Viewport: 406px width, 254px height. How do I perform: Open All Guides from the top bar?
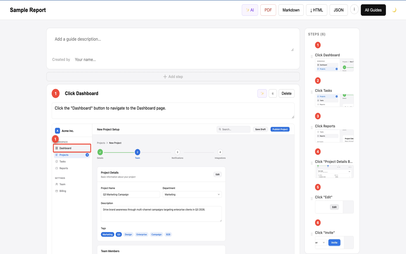pos(373,10)
